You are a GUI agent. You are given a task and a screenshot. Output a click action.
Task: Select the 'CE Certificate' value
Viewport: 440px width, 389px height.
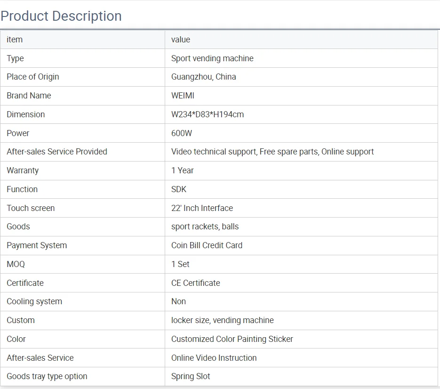pyautogui.click(x=196, y=283)
